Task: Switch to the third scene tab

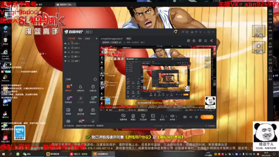Action: [87, 38]
